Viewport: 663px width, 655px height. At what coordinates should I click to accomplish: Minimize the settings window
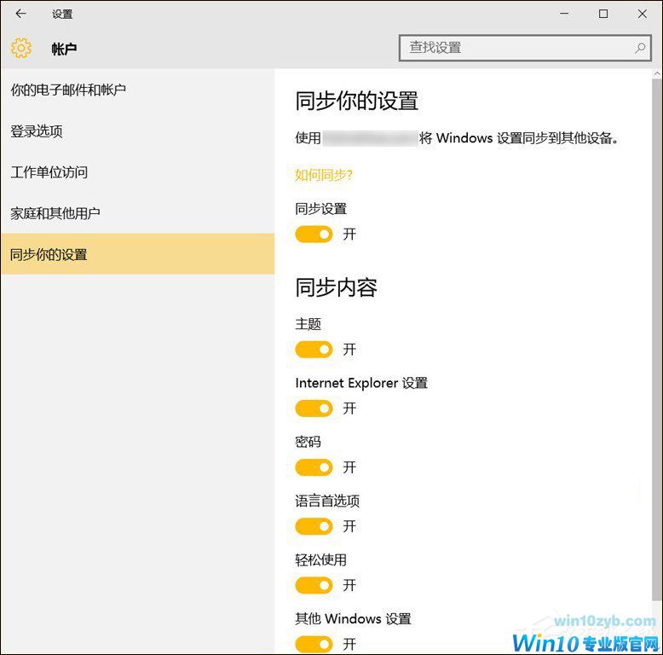[564, 14]
